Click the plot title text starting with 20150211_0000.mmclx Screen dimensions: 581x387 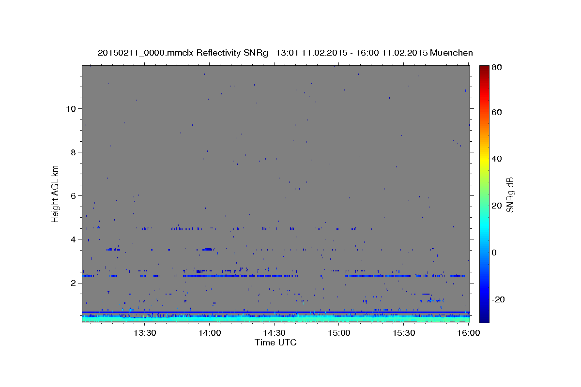click(x=285, y=52)
